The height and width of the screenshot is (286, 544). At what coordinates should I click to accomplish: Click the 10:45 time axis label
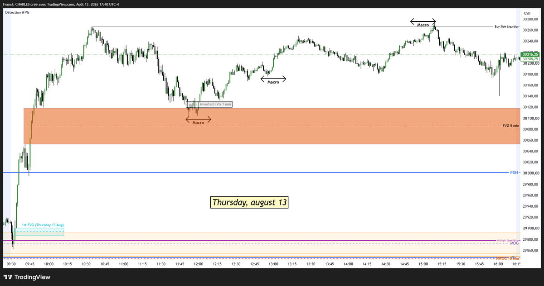pos(105,263)
